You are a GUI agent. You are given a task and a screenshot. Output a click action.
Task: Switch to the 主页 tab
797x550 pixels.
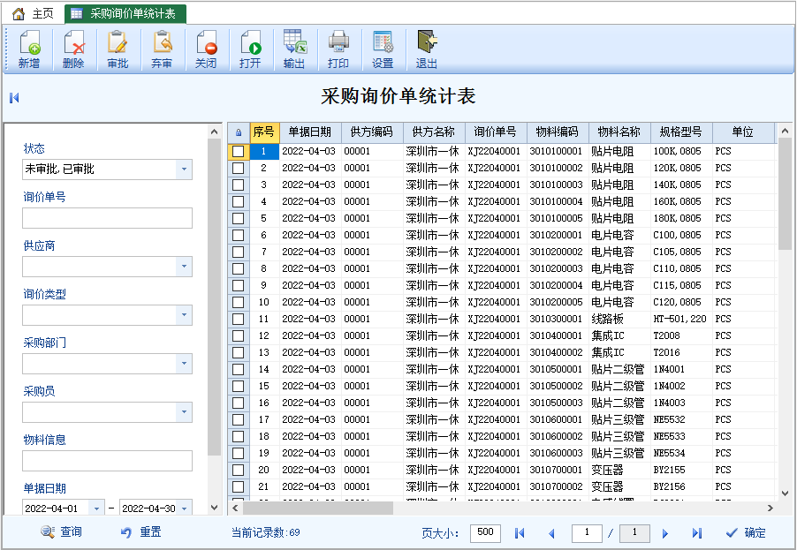[33, 14]
